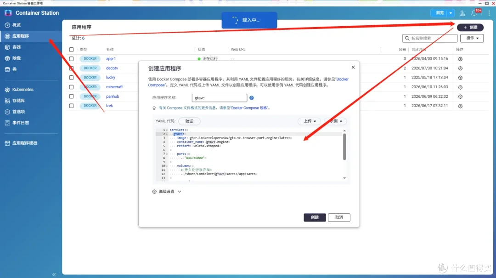
Task: Expand the 浏览 dropdown arrow
Action: tap(451, 13)
